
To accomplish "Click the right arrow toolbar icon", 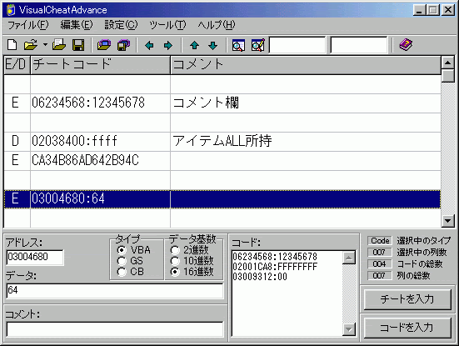I will [168, 45].
